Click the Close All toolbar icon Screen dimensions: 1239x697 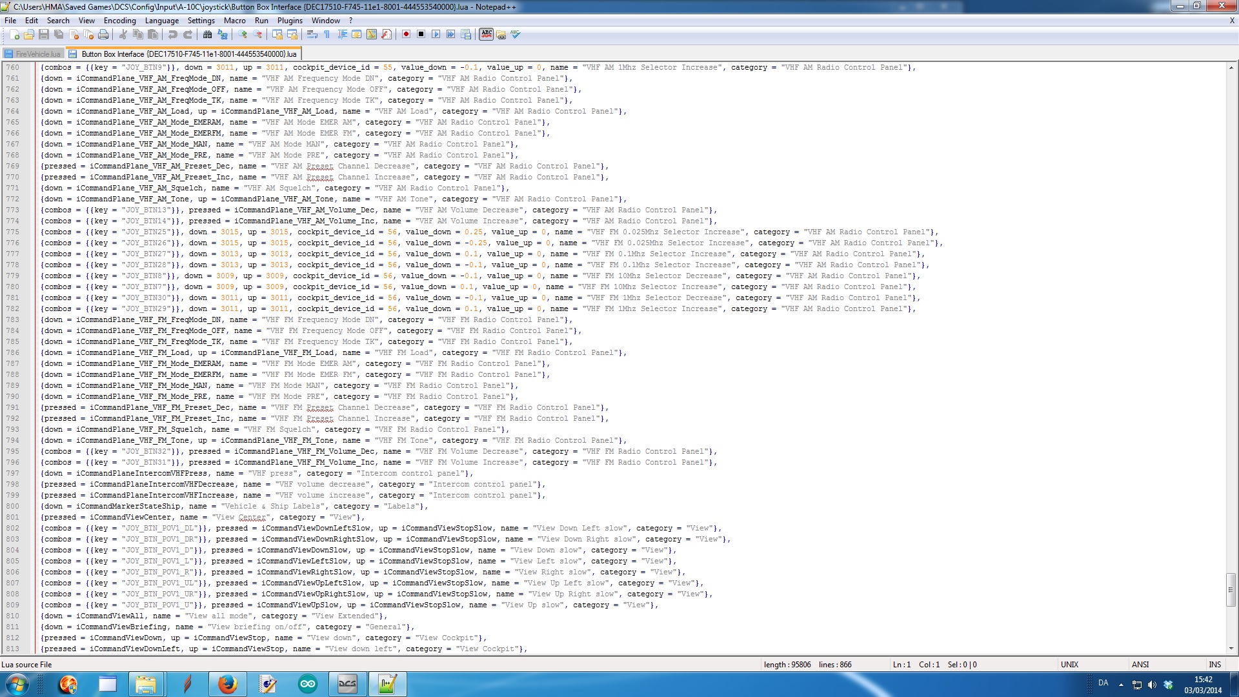pyautogui.click(x=88, y=34)
